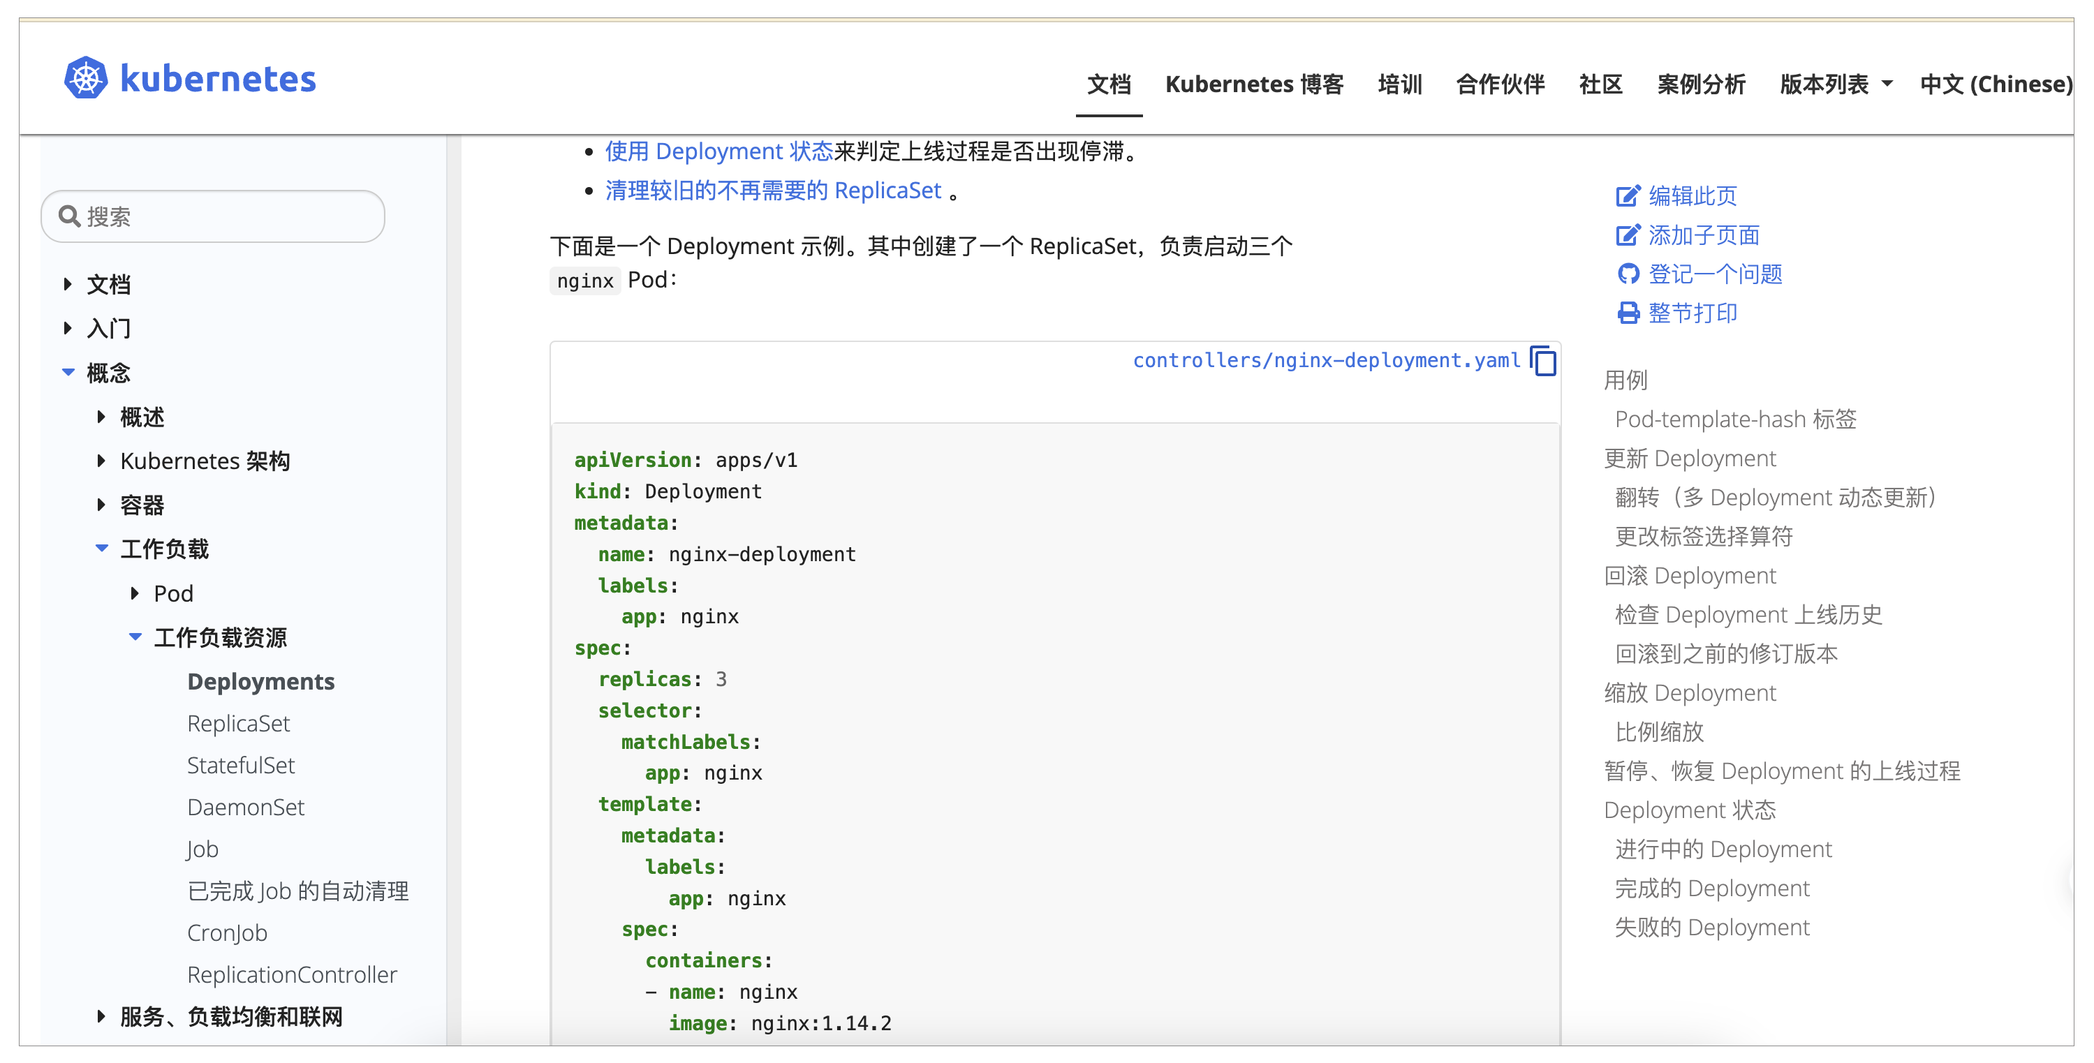Open controllers/nginx-deployment.yaml file link

click(1326, 360)
